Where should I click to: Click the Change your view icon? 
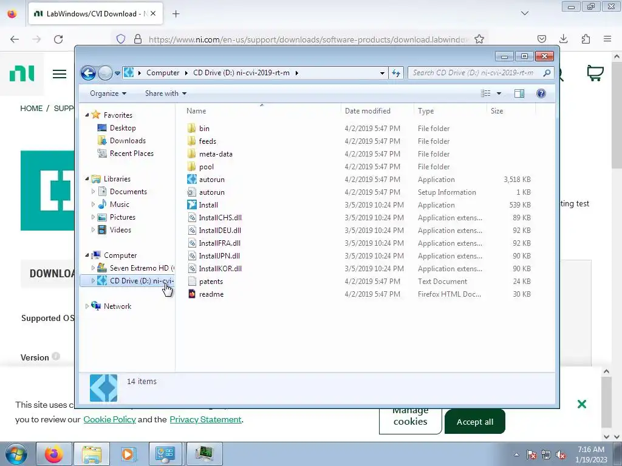pyautogui.click(x=486, y=93)
